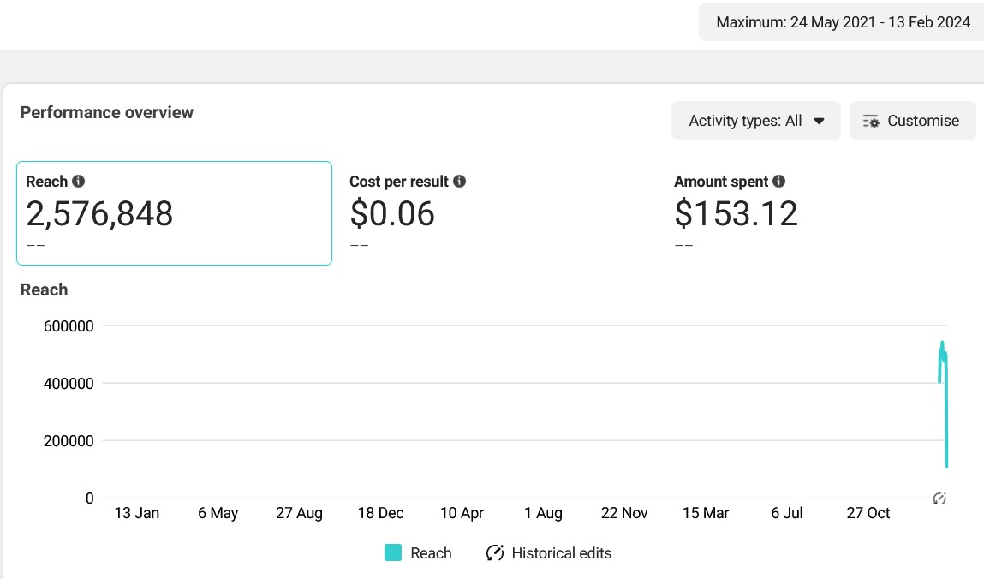
Task: Click the Reach chart title above the graph
Action: pos(44,289)
